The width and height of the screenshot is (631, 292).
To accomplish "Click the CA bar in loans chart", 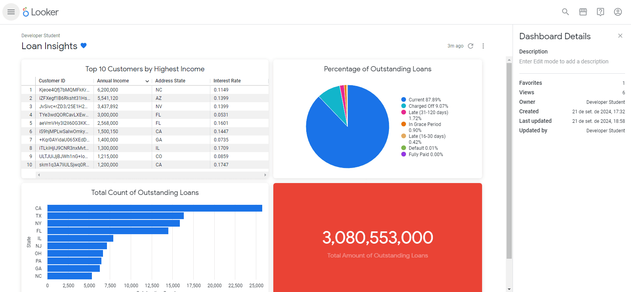I will [x=154, y=208].
